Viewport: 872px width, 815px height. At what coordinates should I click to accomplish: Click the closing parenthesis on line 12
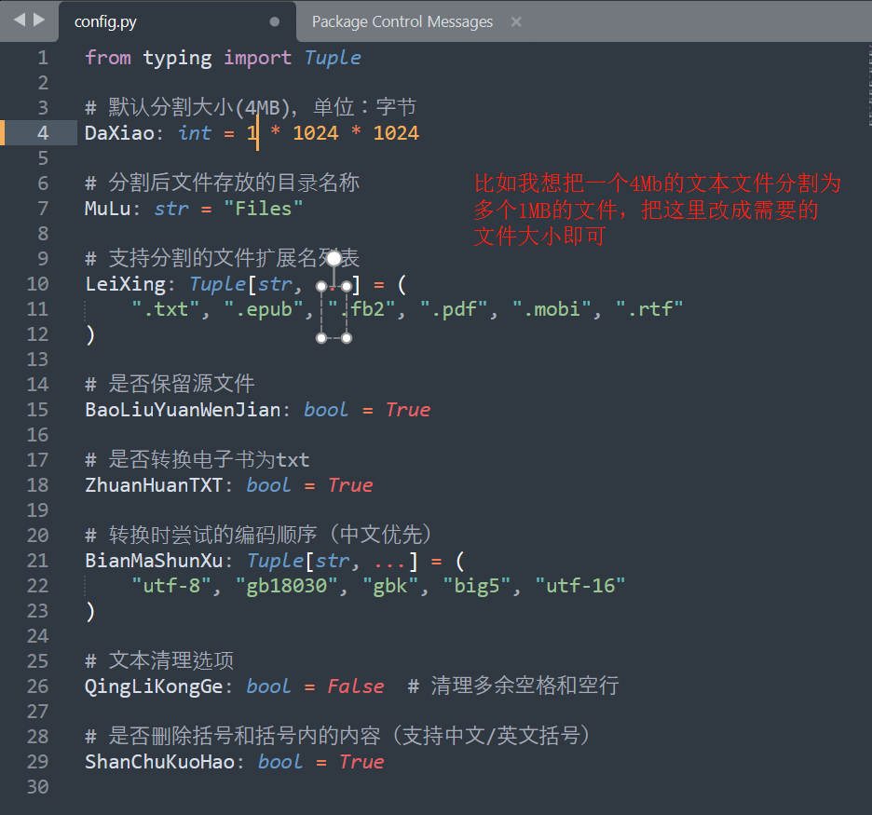pos(90,335)
